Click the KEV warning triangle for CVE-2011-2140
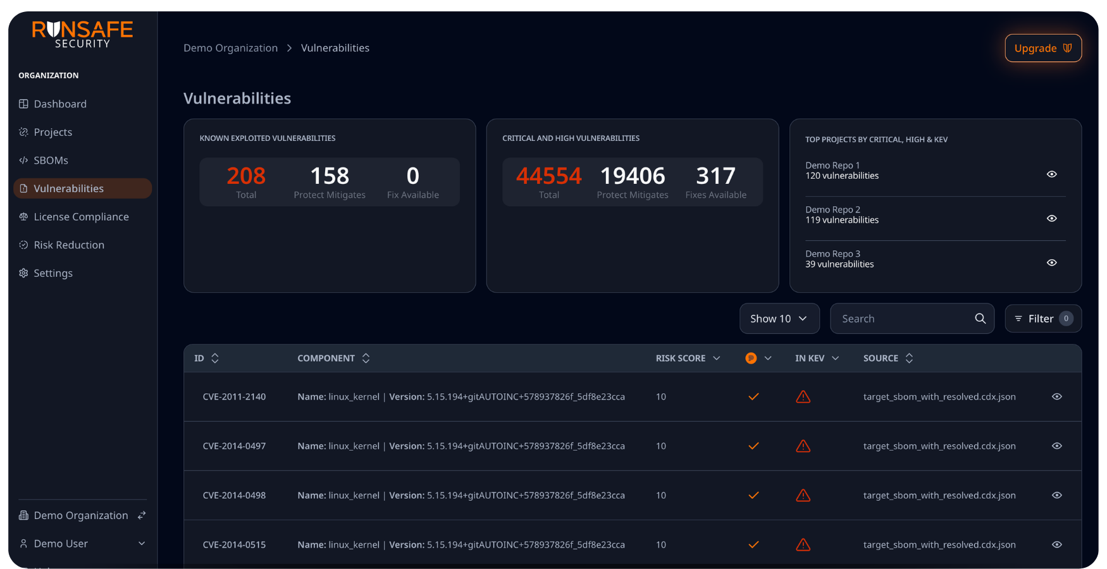This screenshot has height=569, width=1107. point(803,396)
